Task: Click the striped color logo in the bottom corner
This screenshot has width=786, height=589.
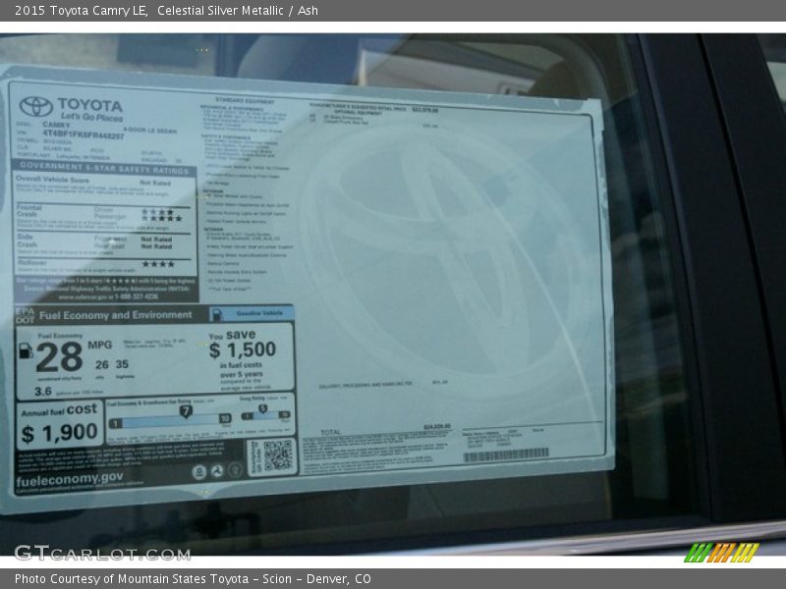Action: [x=722, y=552]
